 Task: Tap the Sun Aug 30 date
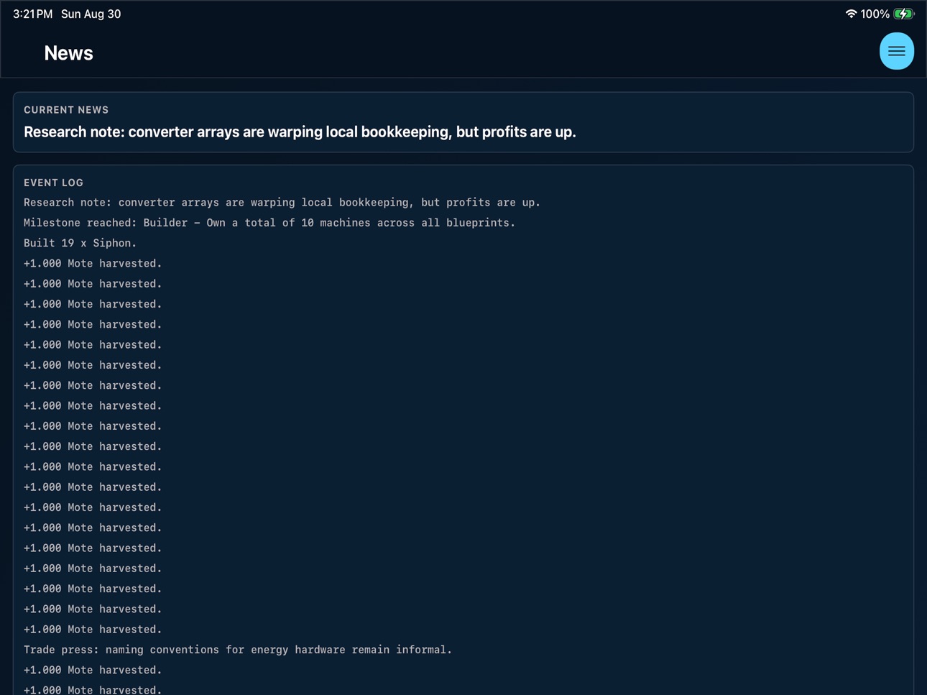tap(91, 14)
